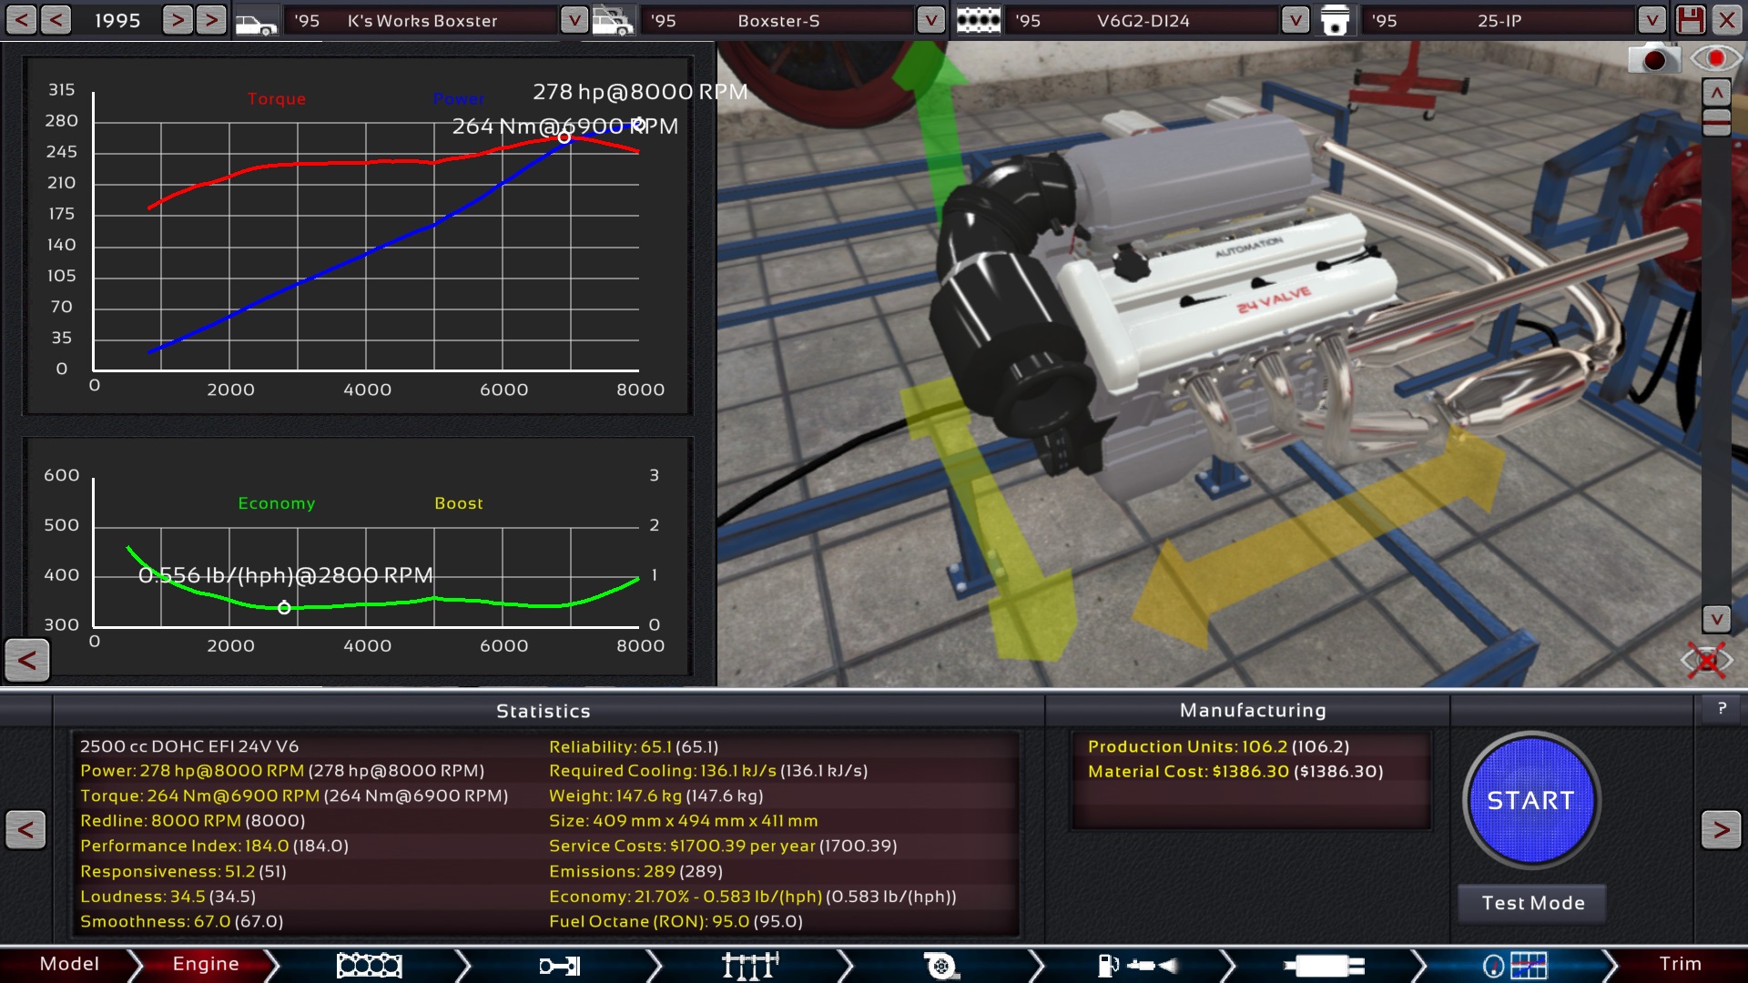
Task: Click the piston variant icon beside 25-IP
Action: tap(1335, 21)
